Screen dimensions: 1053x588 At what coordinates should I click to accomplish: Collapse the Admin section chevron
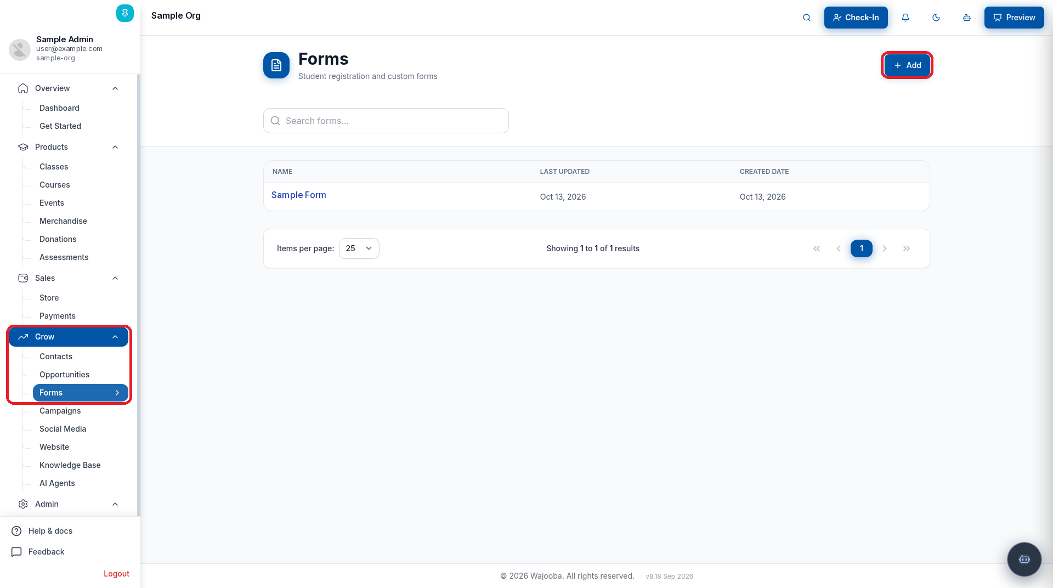point(115,504)
